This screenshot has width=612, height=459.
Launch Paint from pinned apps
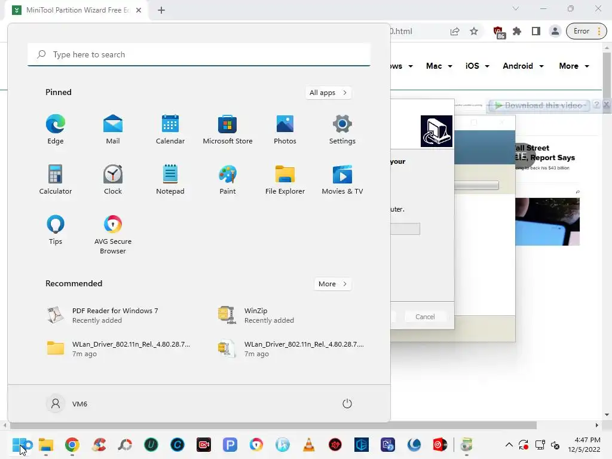click(x=228, y=179)
